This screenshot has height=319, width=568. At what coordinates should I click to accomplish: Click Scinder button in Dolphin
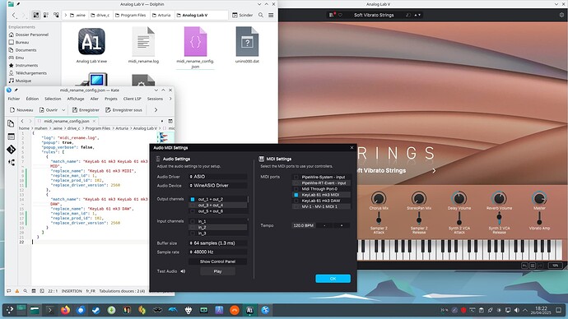(242, 15)
